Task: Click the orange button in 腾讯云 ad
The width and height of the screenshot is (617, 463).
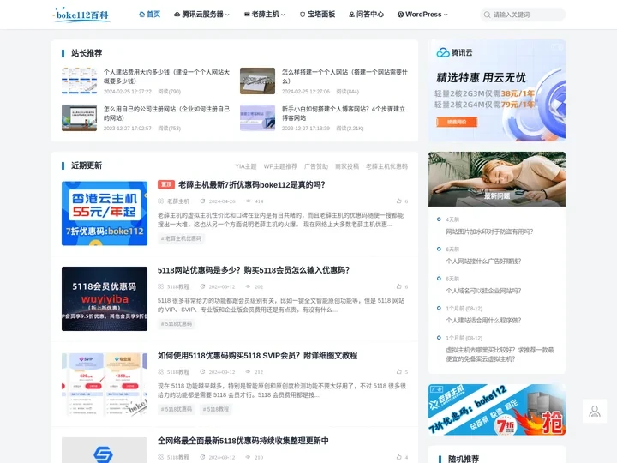Action: [457, 122]
